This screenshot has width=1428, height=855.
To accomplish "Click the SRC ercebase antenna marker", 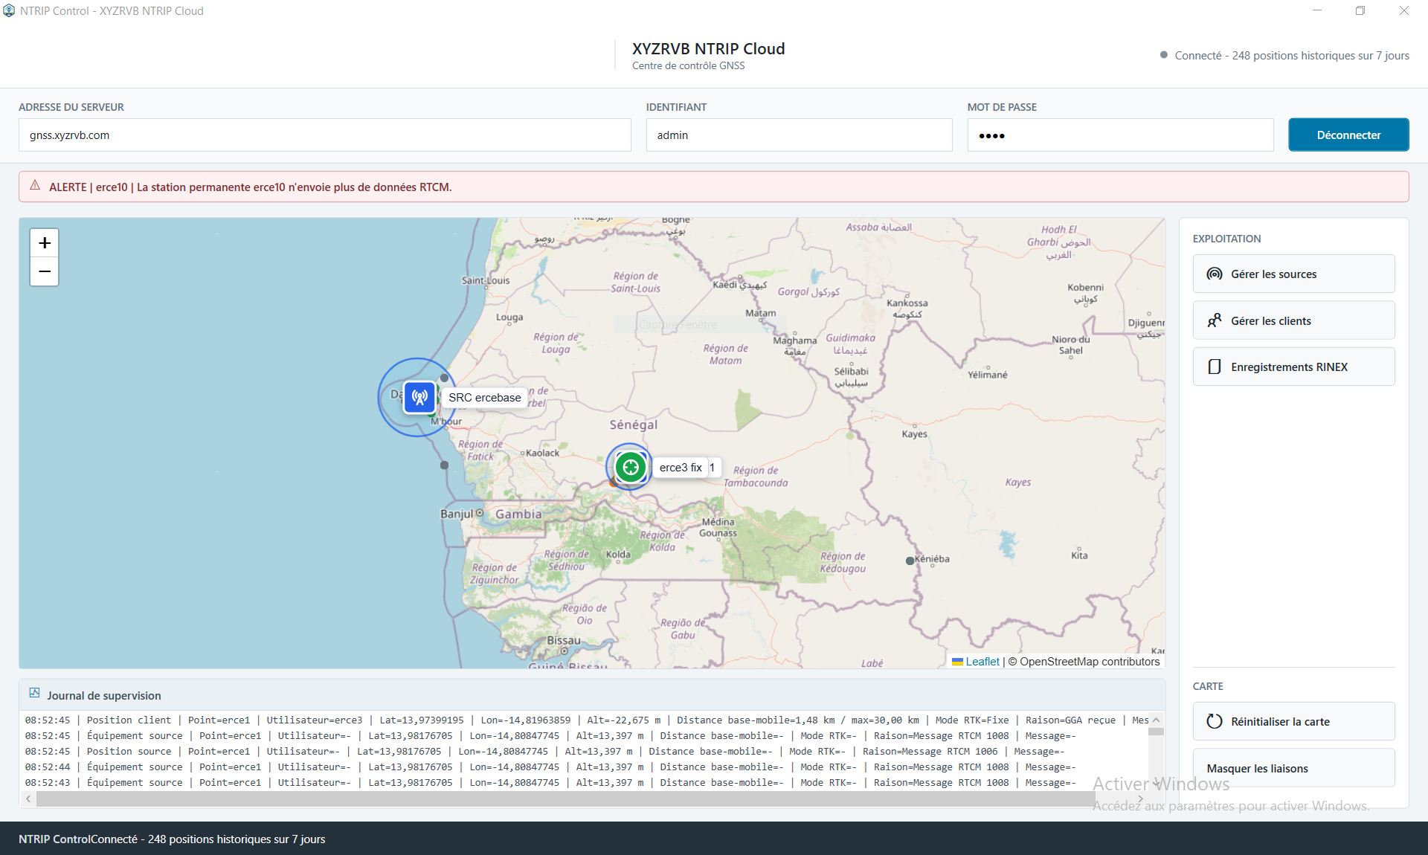I will (x=419, y=397).
